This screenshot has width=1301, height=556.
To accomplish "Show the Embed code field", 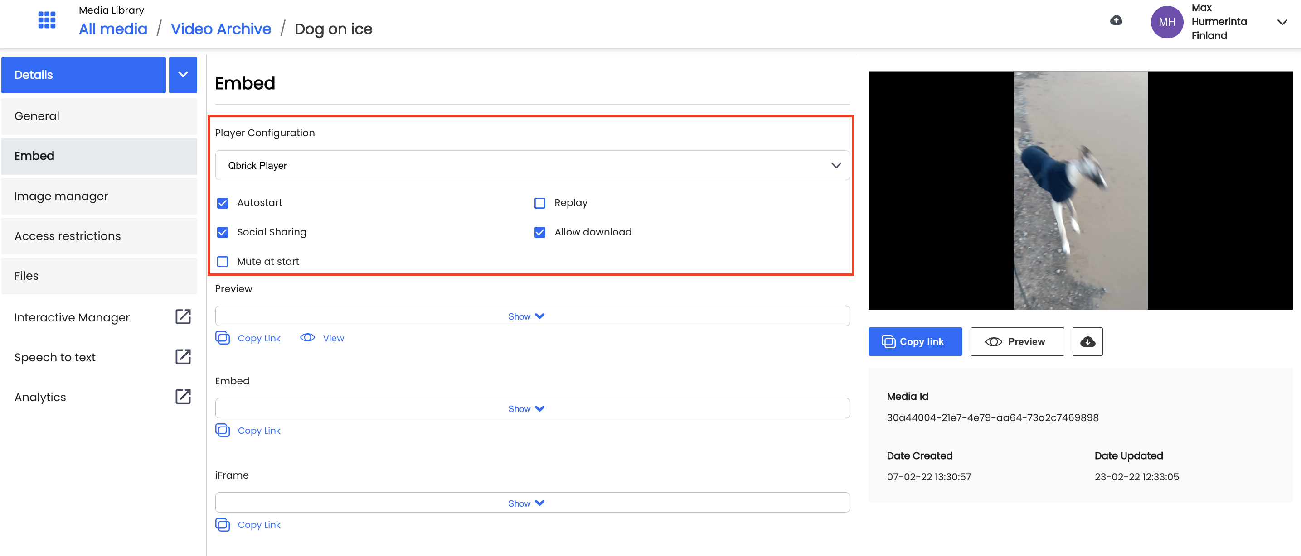I will 532,408.
